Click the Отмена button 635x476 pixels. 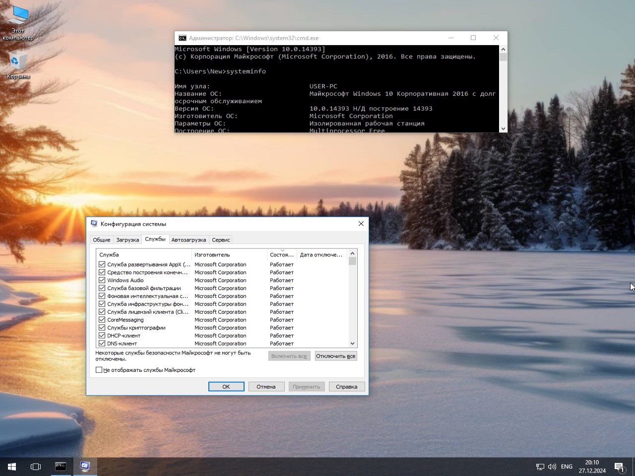[x=266, y=387]
